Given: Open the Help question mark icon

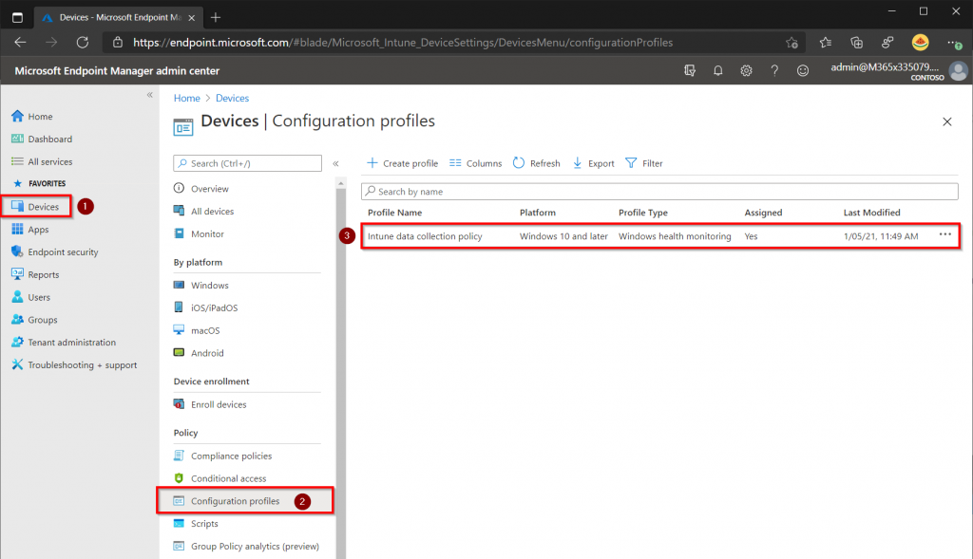Looking at the screenshot, I should 774,70.
